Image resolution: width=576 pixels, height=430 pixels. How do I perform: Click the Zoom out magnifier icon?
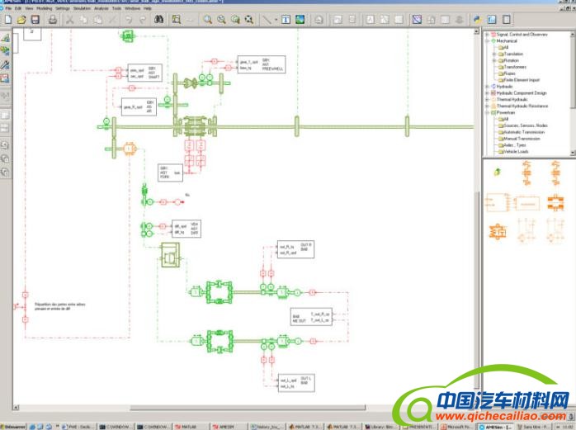click(x=222, y=19)
